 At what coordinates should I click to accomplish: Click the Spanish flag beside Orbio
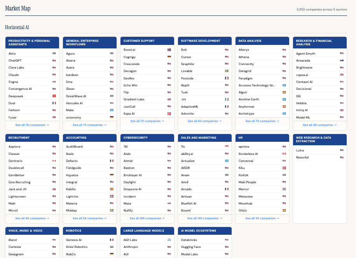pos(283,210)
